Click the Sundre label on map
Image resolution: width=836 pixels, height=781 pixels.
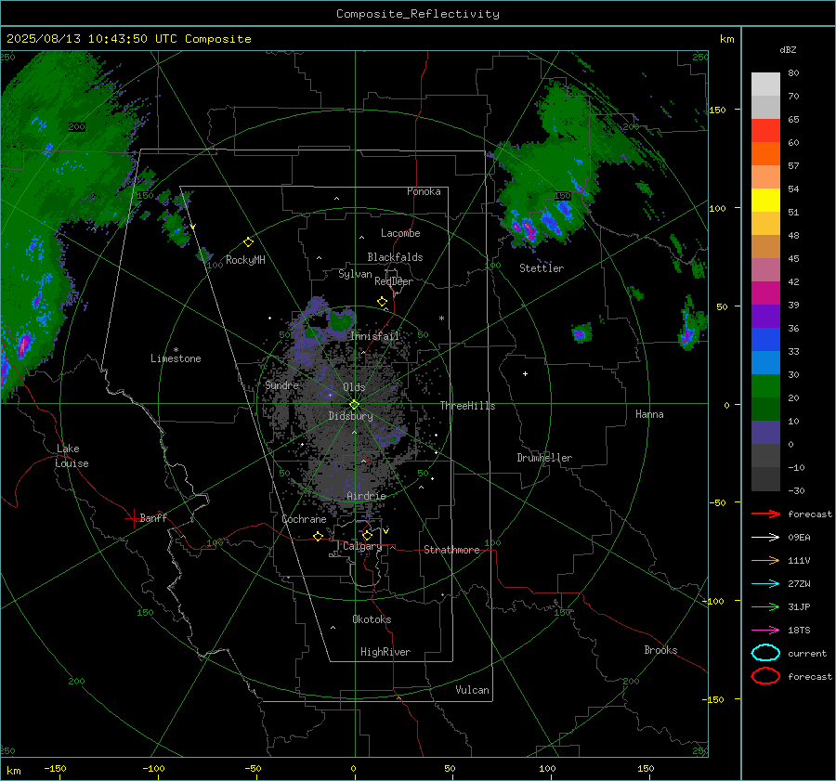click(x=281, y=384)
